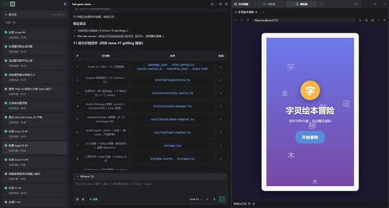Open src/stores/state.svelte.ts link
389x208 pixels.
(173, 93)
